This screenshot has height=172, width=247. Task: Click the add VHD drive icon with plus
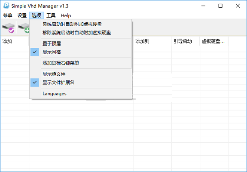(x=24, y=28)
